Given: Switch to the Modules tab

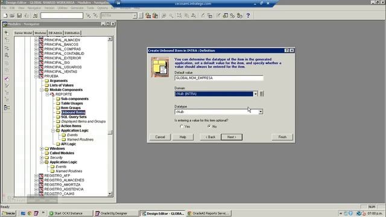Looking at the screenshot, I should (x=40, y=33).
